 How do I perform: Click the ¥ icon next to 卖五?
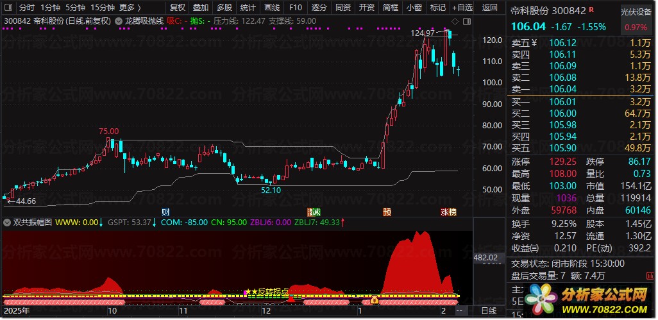(534, 42)
